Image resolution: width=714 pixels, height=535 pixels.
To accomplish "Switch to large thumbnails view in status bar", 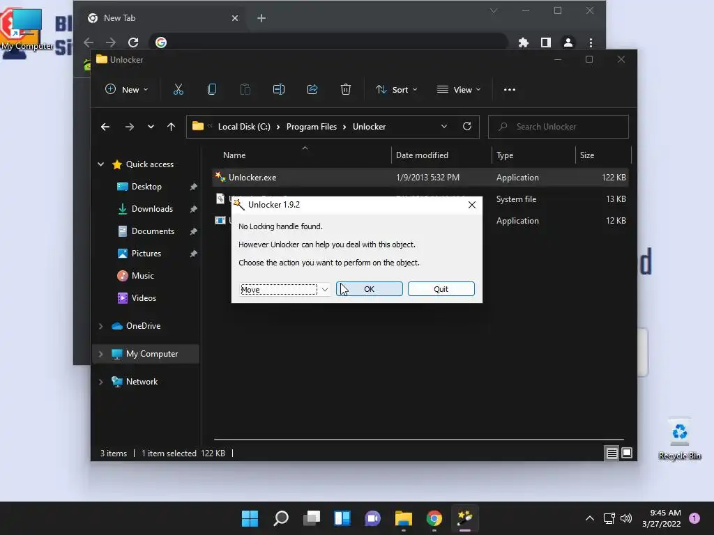I will [x=627, y=453].
